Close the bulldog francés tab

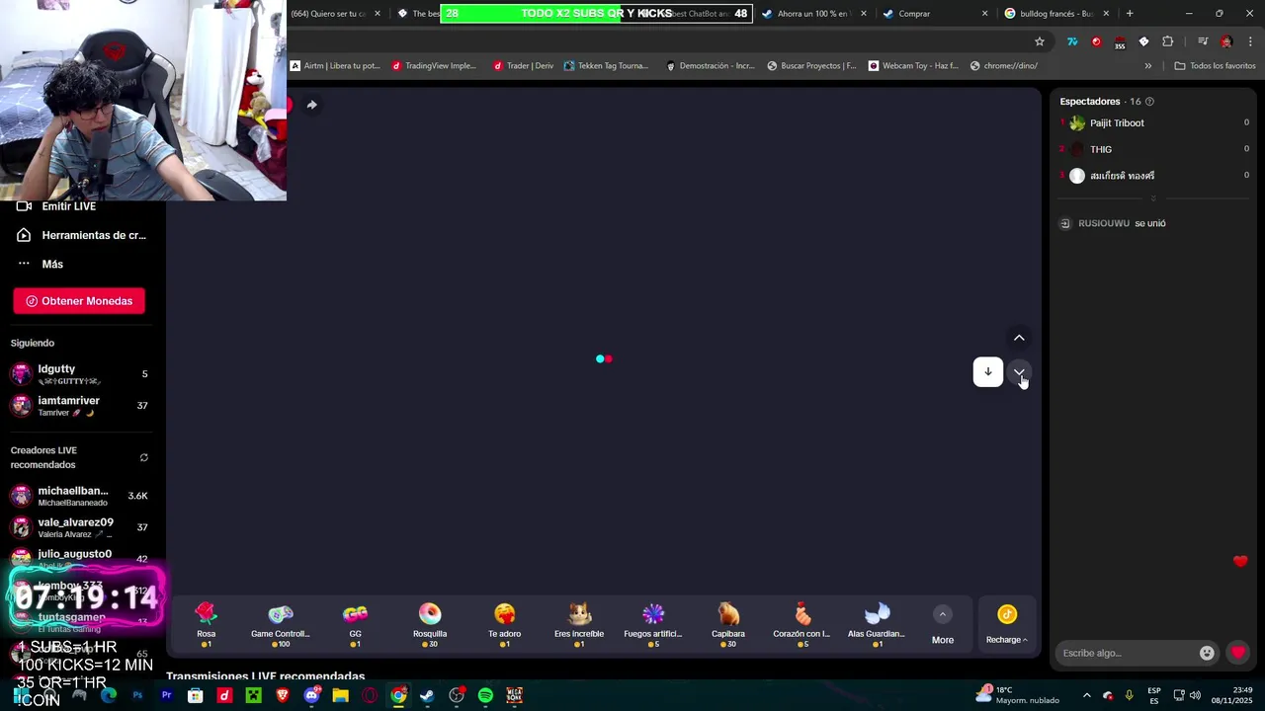(1106, 14)
